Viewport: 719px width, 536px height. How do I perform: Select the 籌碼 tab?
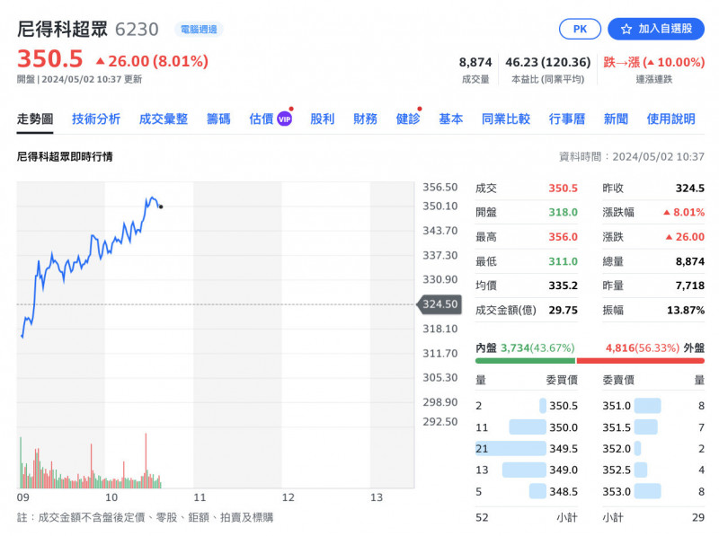click(x=218, y=119)
